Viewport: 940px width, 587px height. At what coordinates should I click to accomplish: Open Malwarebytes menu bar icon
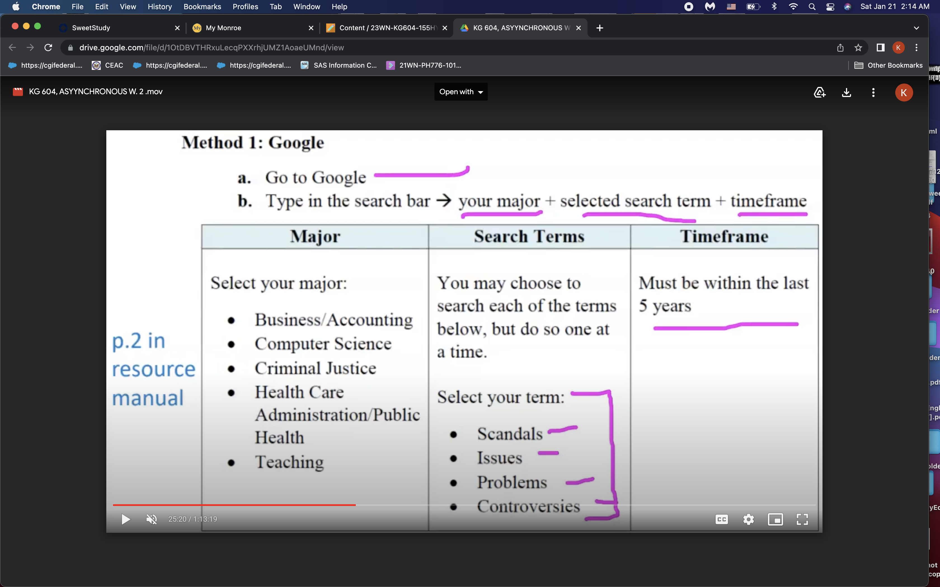click(x=710, y=7)
